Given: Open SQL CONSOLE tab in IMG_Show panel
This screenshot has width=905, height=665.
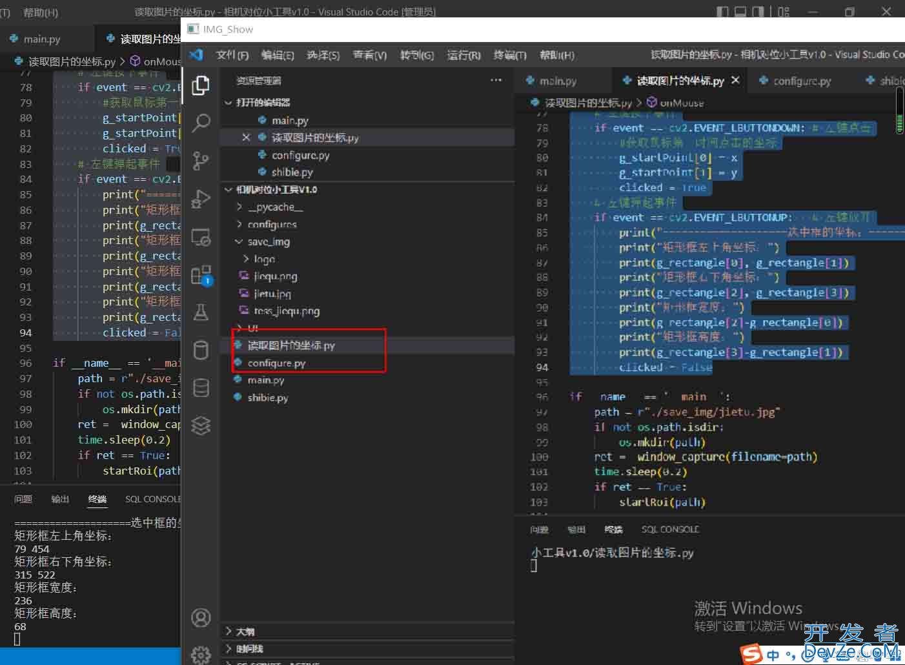Looking at the screenshot, I should pyautogui.click(x=671, y=529).
